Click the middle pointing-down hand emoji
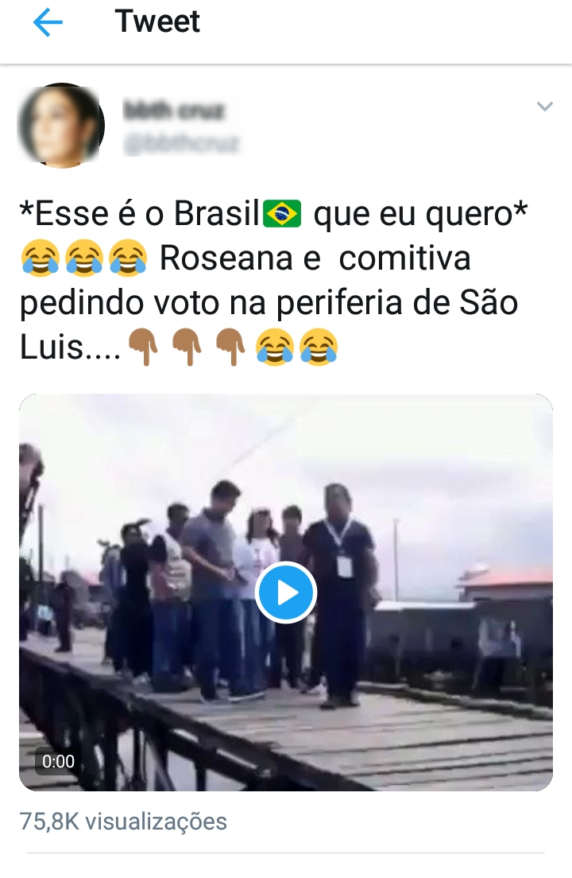Image resolution: width=572 pixels, height=878 pixels. coord(187,348)
